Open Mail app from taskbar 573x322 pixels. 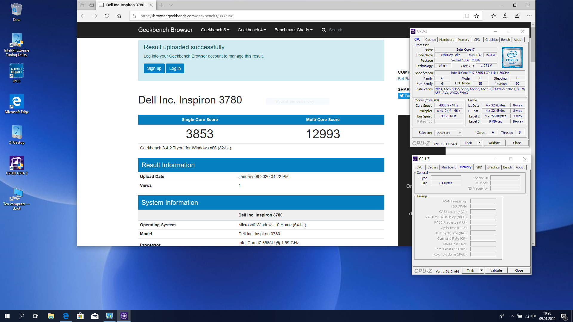pyautogui.click(x=95, y=316)
